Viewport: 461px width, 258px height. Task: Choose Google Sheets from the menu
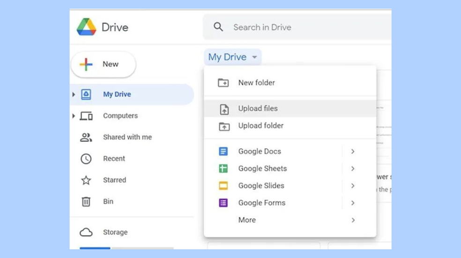point(290,169)
